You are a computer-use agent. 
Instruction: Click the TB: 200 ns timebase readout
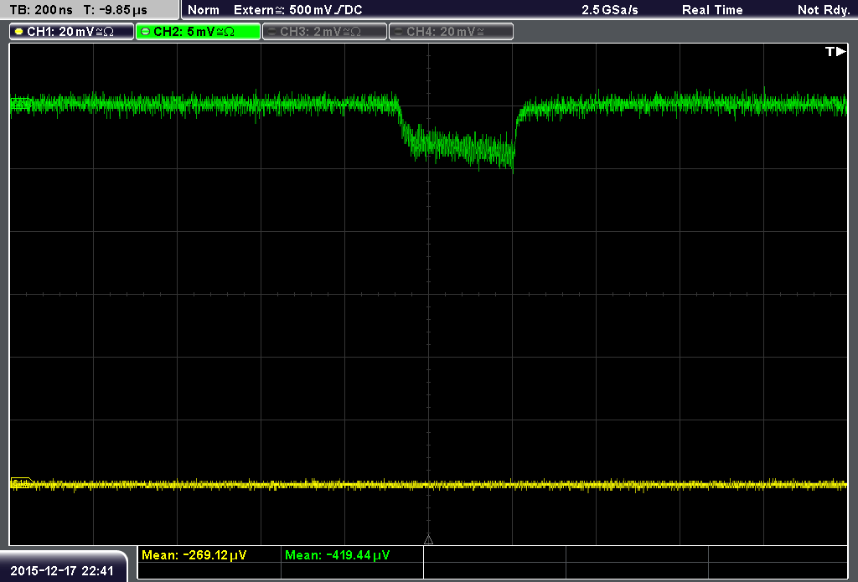click(42, 10)
